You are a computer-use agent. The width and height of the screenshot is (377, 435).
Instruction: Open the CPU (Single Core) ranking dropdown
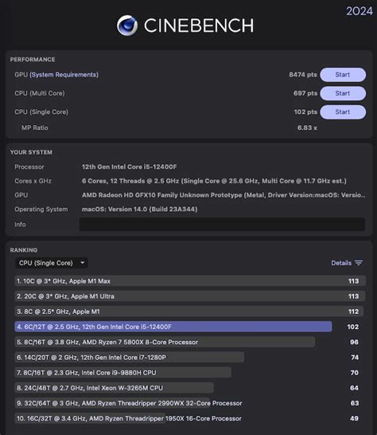pyautogui.click(x=52, y=263)
